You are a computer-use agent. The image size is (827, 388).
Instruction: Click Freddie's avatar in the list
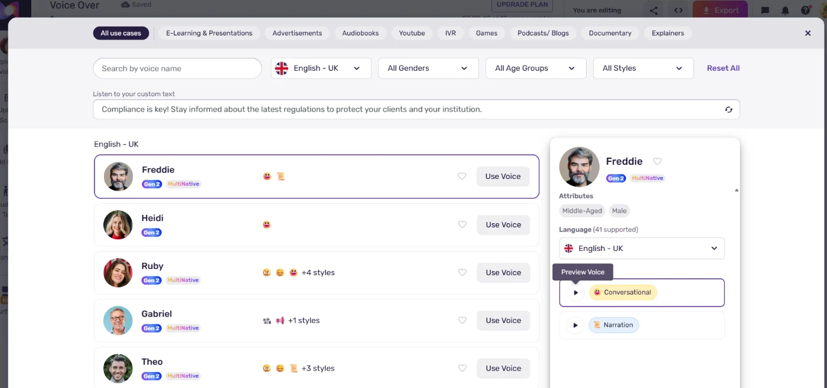(x=118, y=177)
